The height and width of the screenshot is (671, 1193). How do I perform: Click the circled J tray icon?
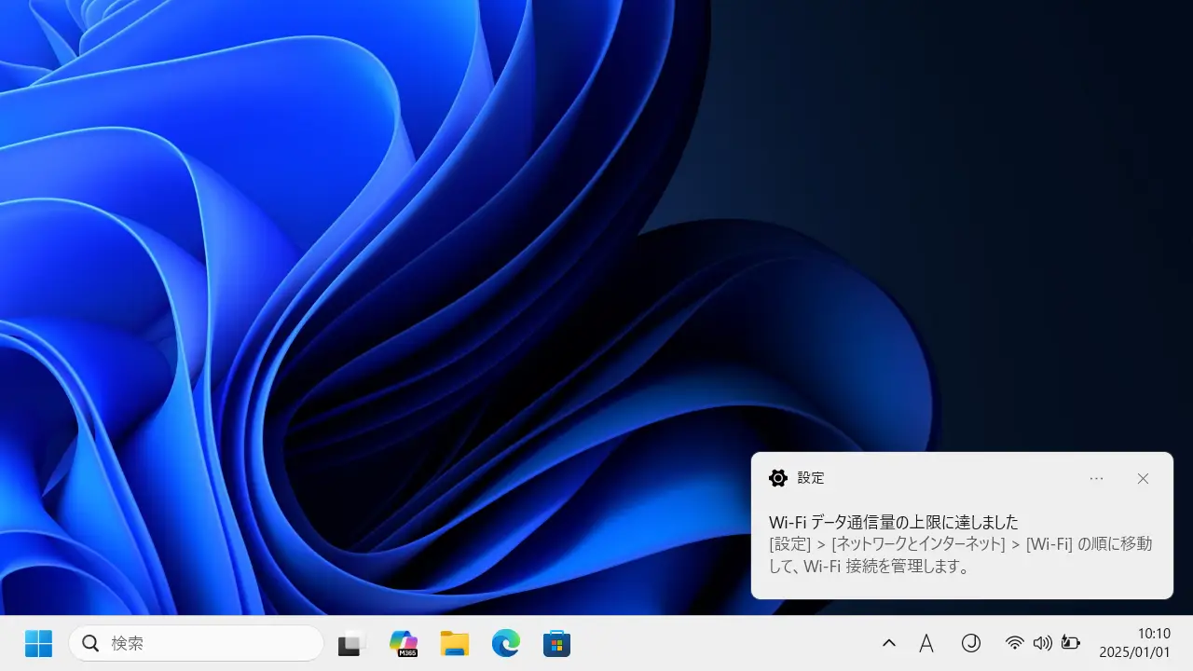pos(971,642)
